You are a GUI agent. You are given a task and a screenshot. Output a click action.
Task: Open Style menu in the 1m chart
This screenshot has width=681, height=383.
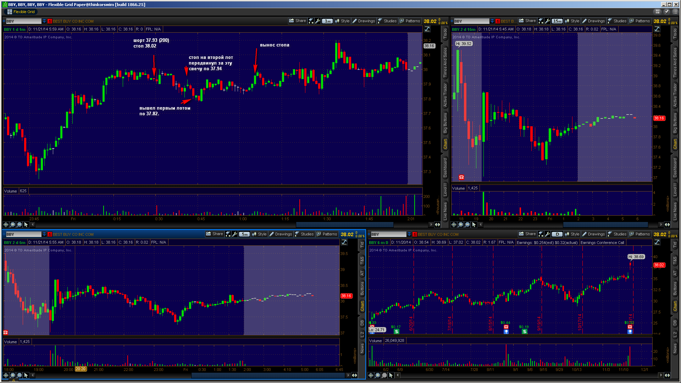pyautogui.click(x=342, y=21)
